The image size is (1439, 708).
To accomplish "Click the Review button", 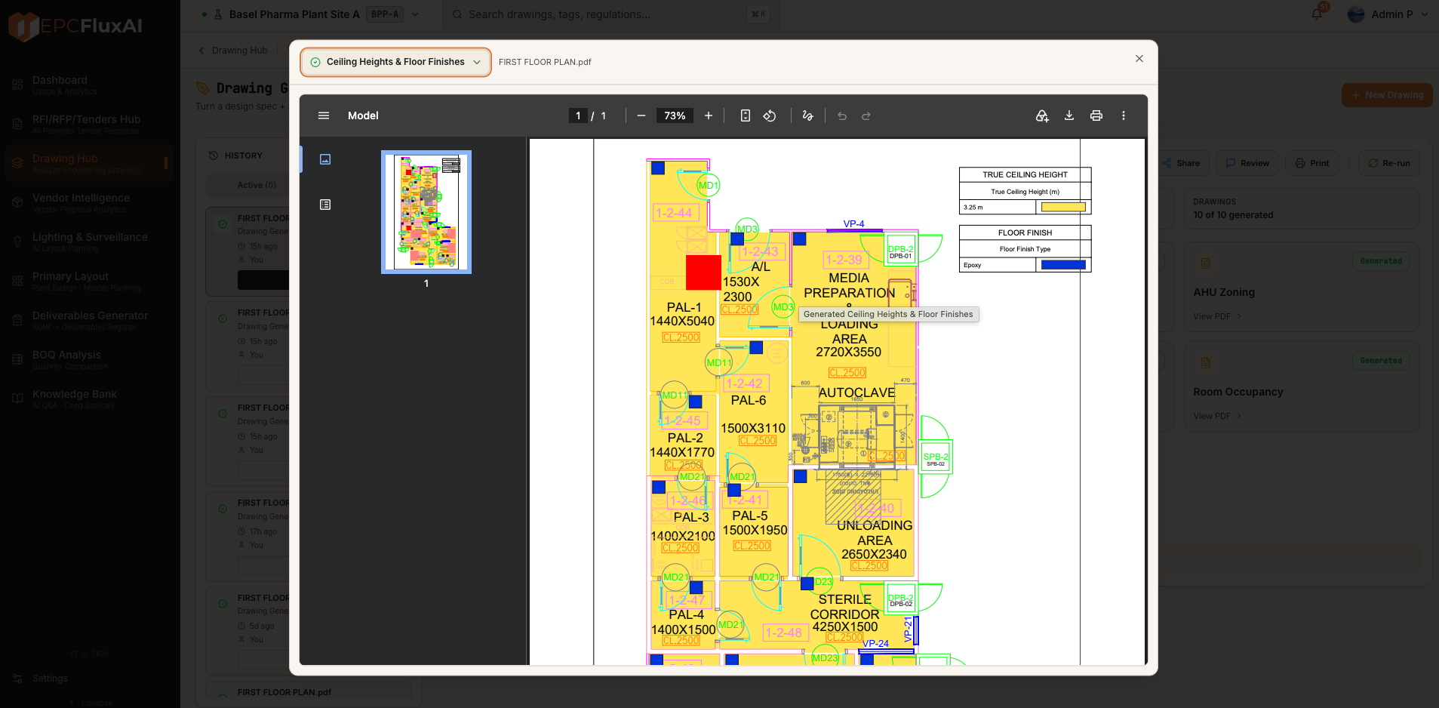I will coord(1247,163).
